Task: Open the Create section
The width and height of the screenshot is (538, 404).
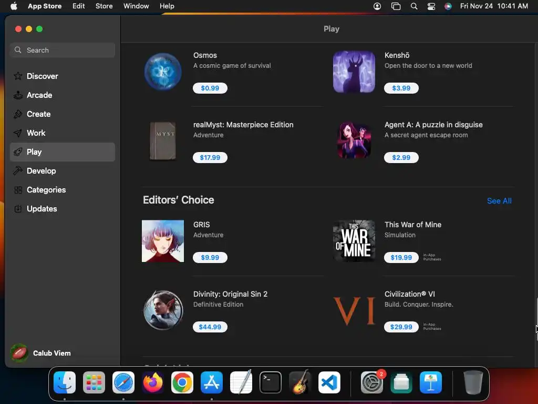Action: click(x=63, y=114)
